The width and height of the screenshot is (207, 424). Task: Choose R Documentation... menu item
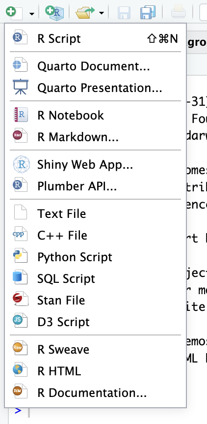point(96,393)
